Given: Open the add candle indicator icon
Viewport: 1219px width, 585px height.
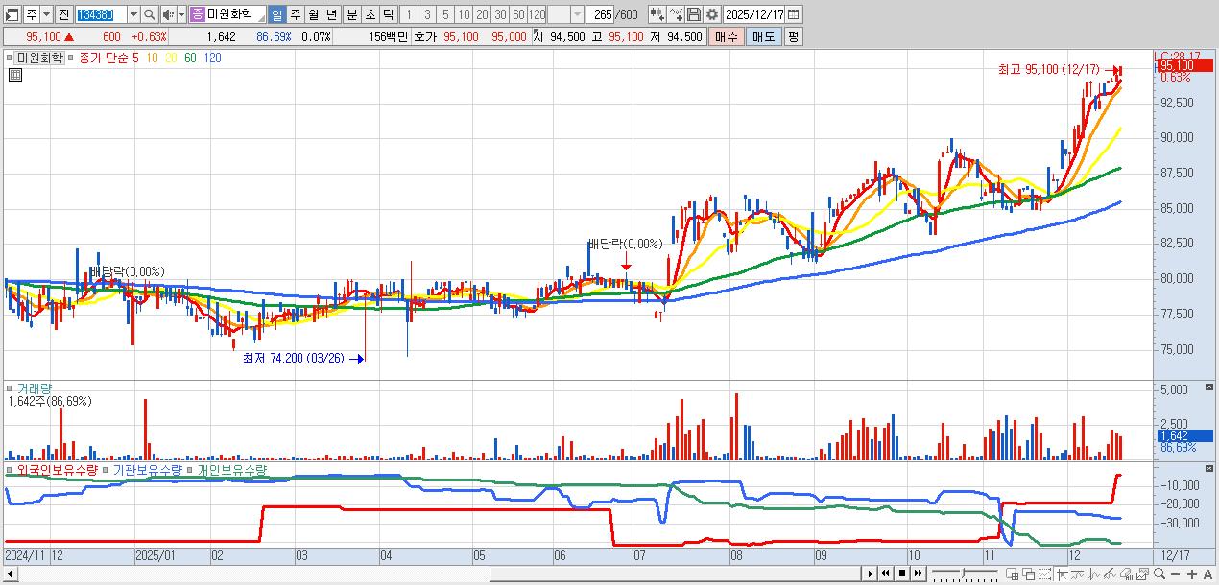Looking at the screenshot, I should 657,14.
